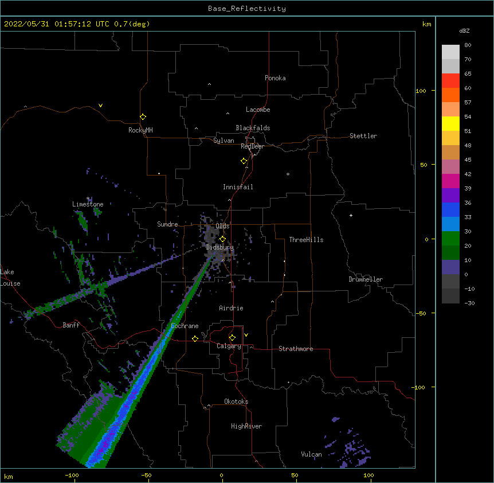Image resolution: width=494 pixels, height=483 pixels.
Task: Click the Didsbury label
Action: pos(219,247)
